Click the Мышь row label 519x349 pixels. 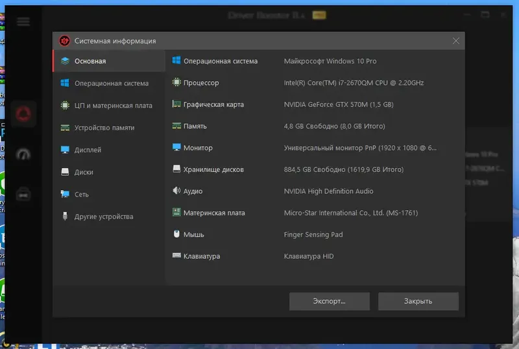[x=193, y=234]
